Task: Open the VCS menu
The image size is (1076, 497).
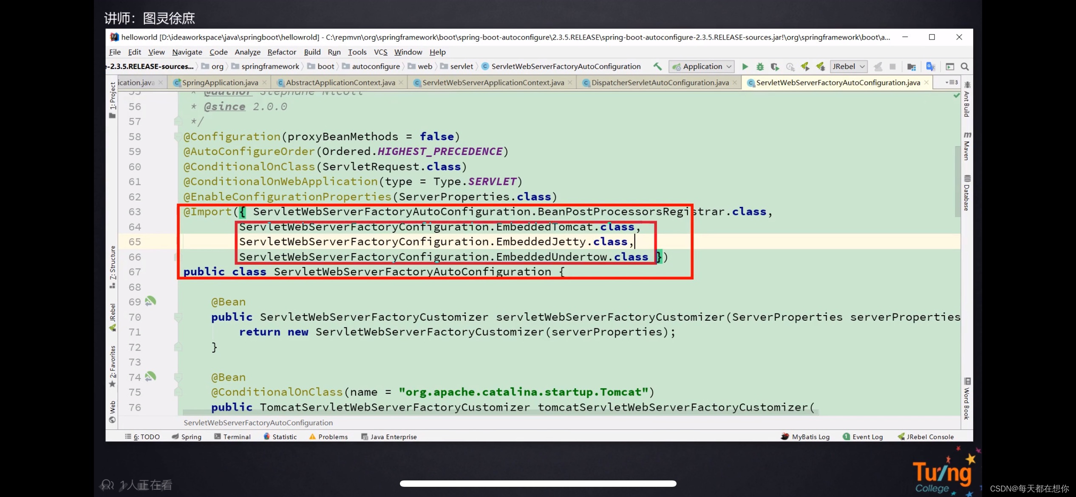Action: 381,52
